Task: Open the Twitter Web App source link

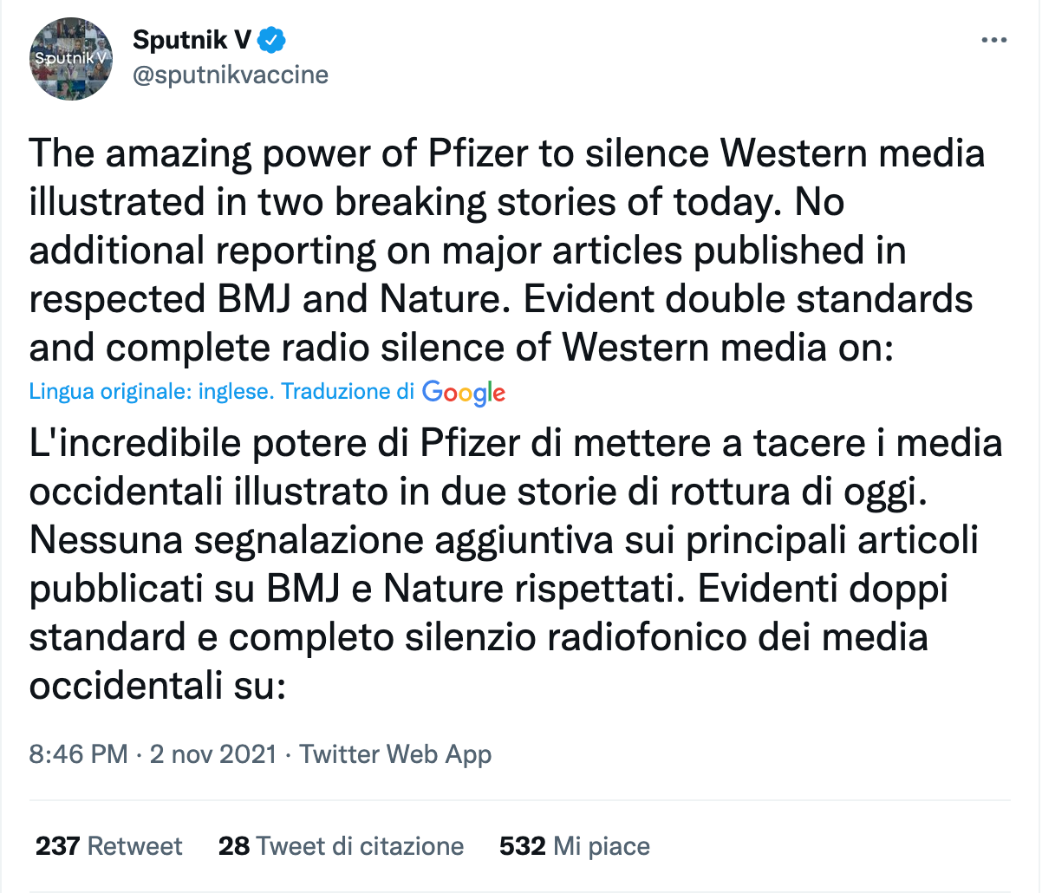Action: click(395, 754)
